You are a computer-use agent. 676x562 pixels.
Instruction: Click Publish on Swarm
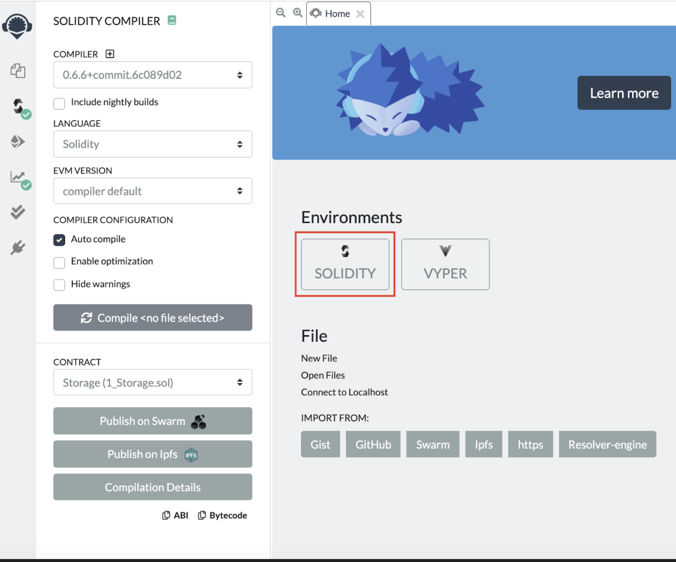(x=152, y=421)
